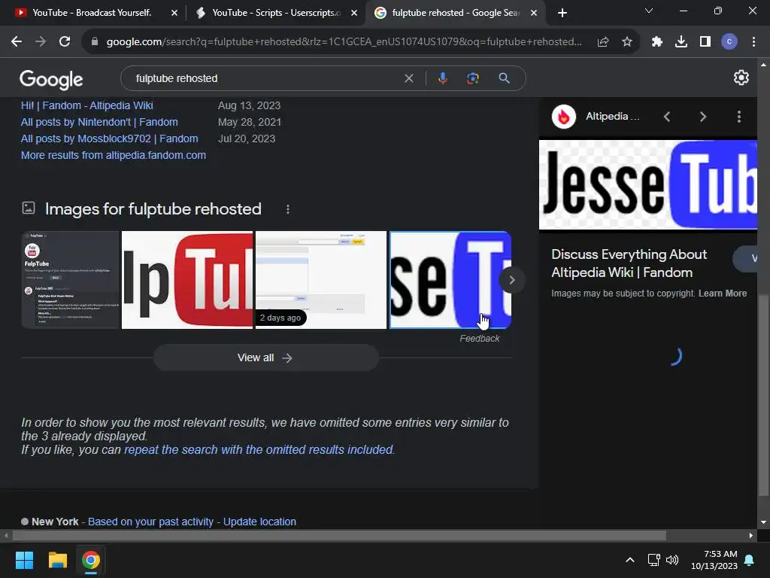Next image in Altipedia preview panel

coord(703,117)
